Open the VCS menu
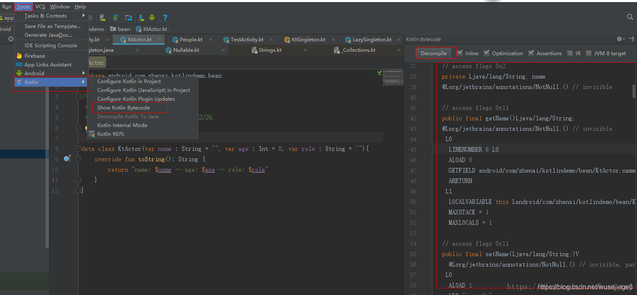The width and height of the screenshot is (637, 295). tap(40, 7)
